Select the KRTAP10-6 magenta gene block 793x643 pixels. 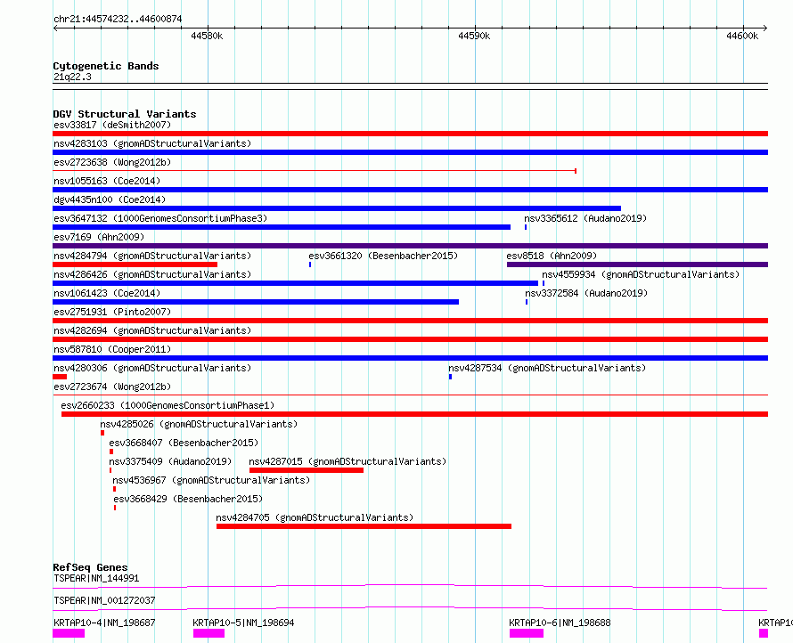pyautogui.click(x=527, y=633)
